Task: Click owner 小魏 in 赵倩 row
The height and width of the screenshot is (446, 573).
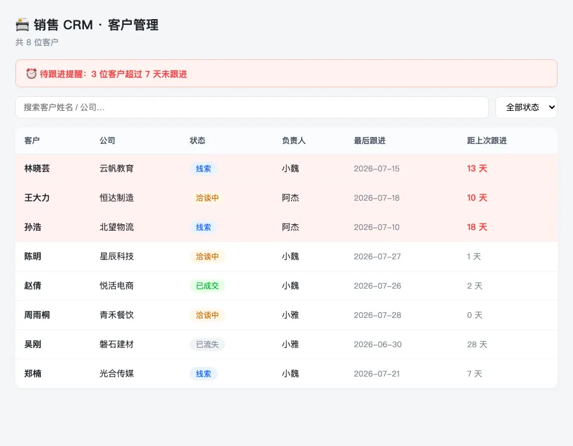Action: point(290,285)
